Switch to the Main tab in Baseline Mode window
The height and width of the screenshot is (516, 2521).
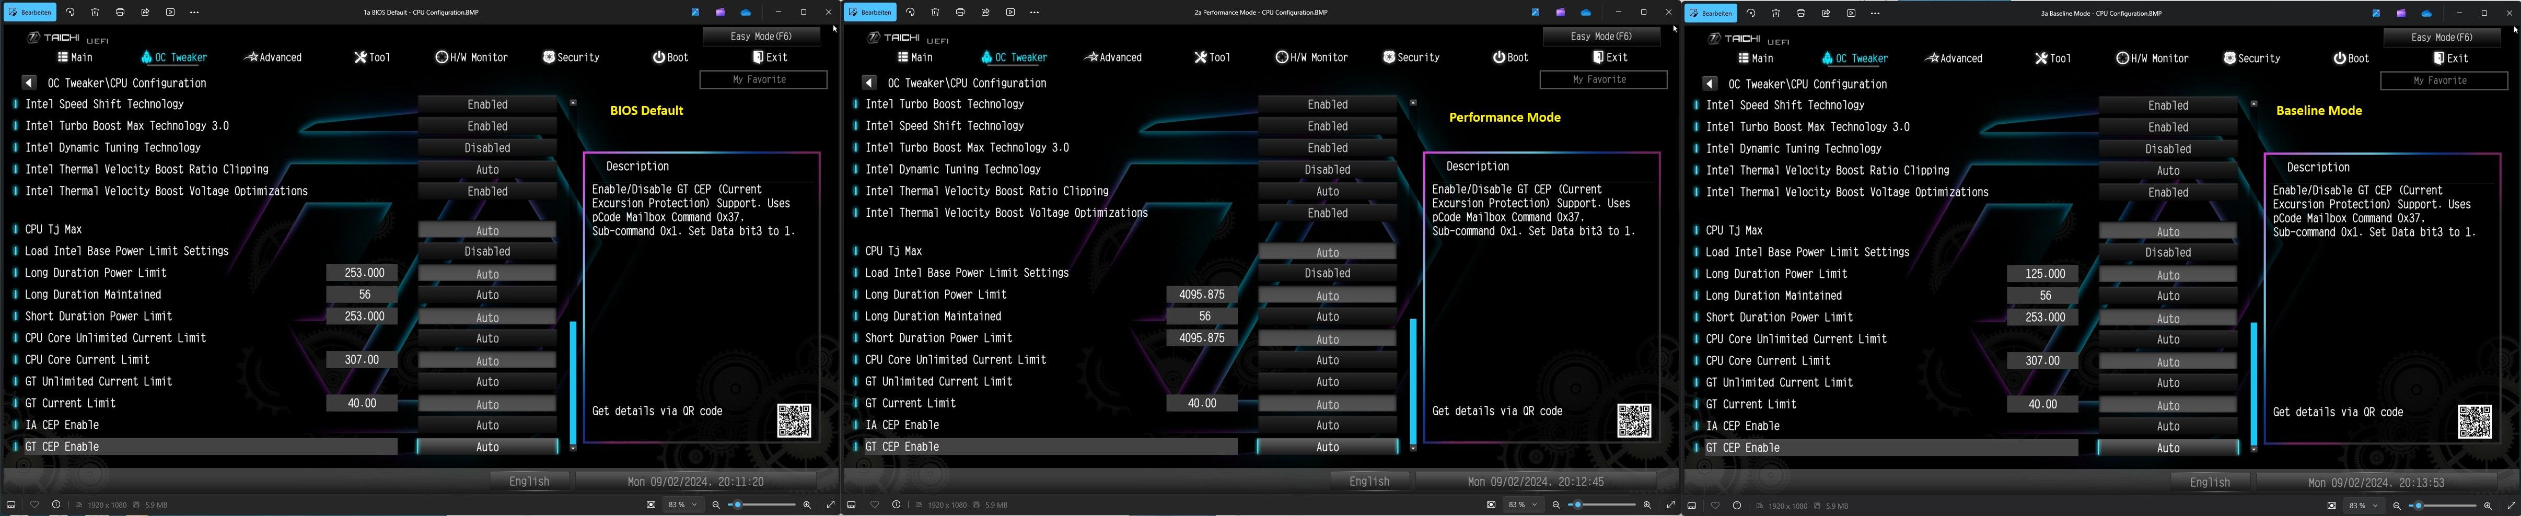click(1757, 58)
